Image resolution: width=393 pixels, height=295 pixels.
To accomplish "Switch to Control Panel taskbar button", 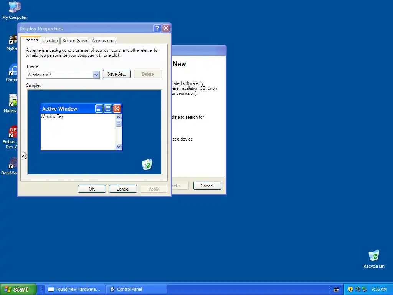I will (136, 289).
